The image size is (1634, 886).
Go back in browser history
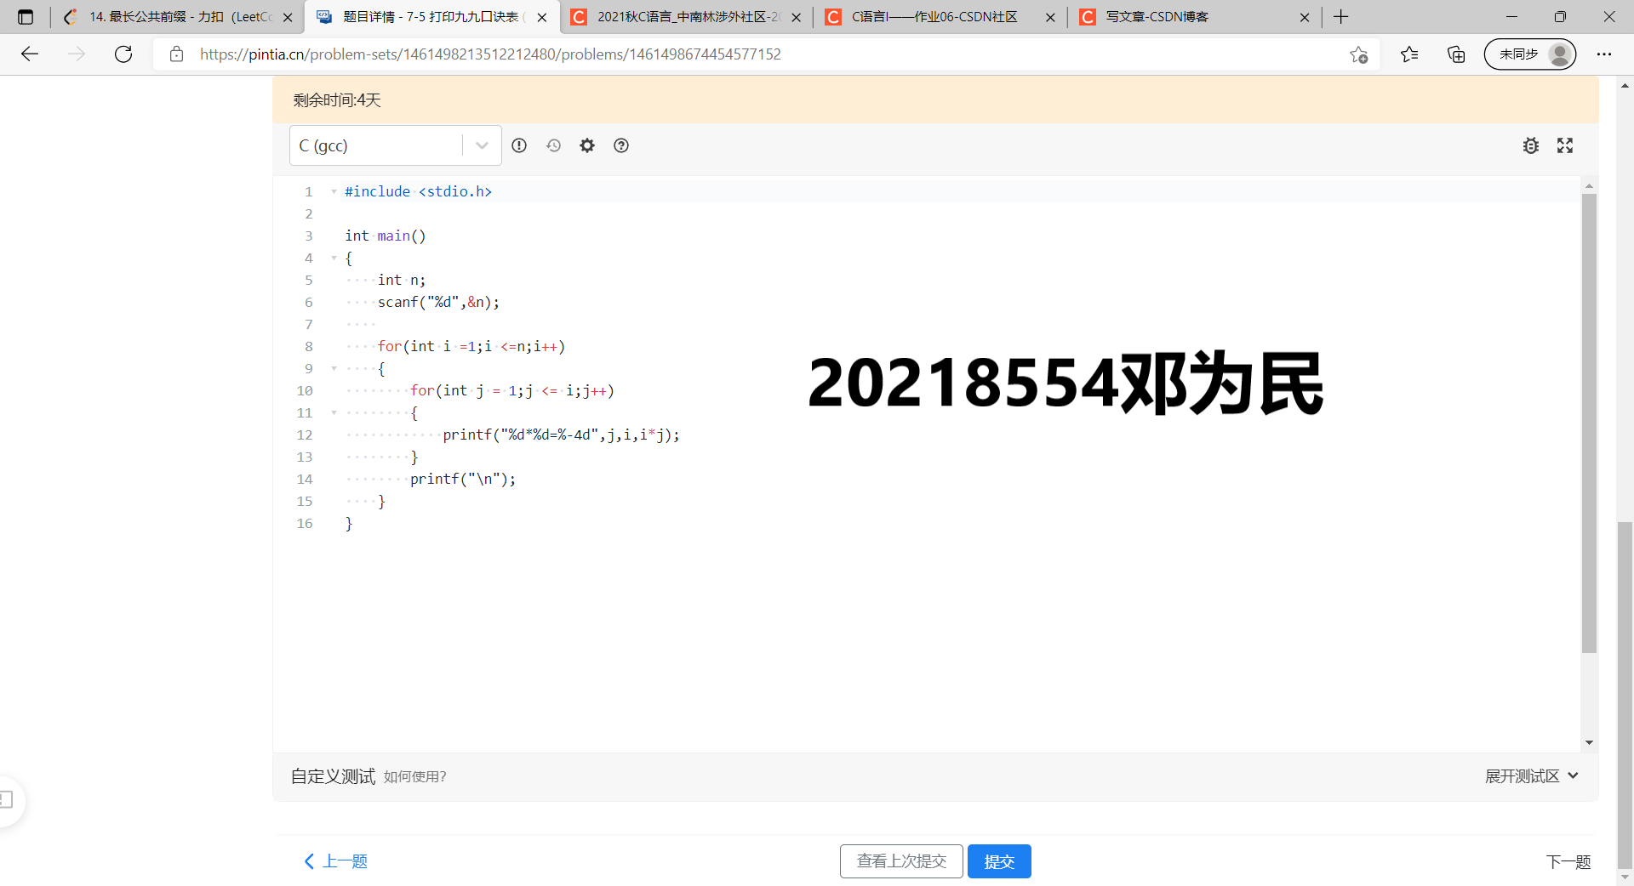point(30,54)
